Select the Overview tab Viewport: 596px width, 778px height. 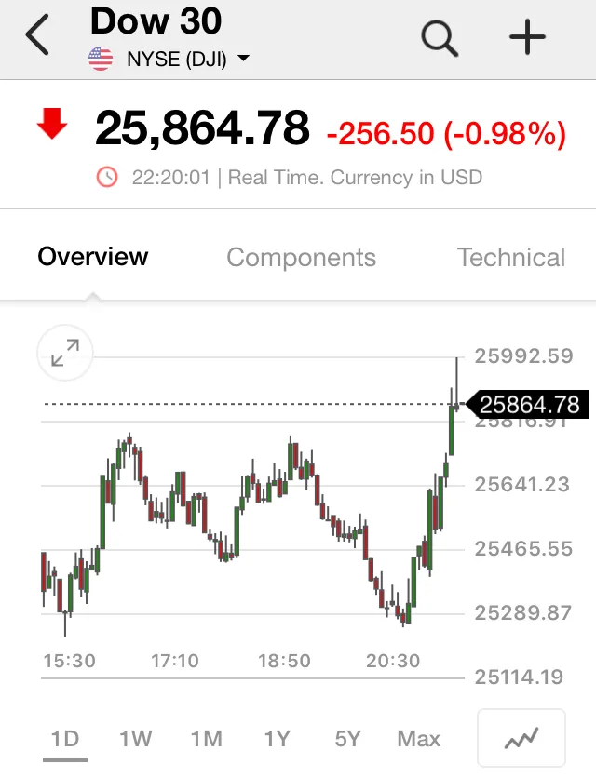(x=93, y=257)
